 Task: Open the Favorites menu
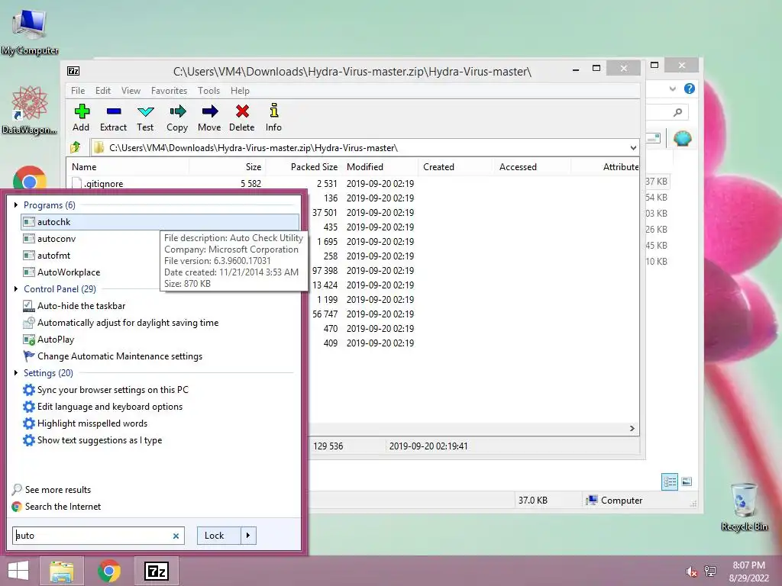tap(169, 91)
